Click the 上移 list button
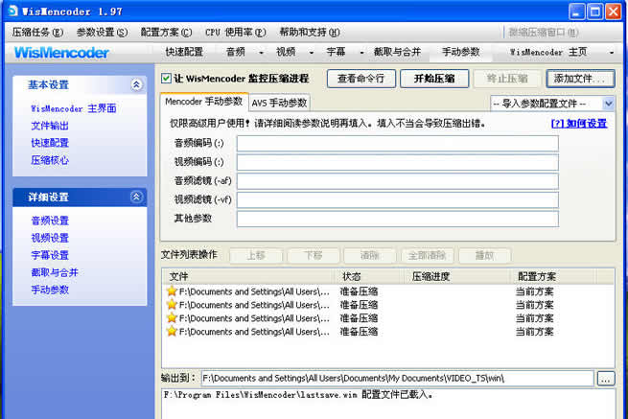Image resolution: width=628 pixels, height=419 pixels. (x=256, y=255)
